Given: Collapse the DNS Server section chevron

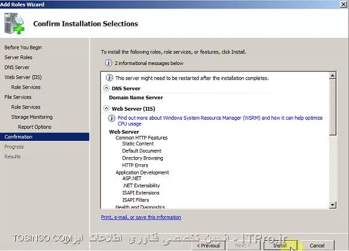Looking at the screenshot, I should pos(106,88).
